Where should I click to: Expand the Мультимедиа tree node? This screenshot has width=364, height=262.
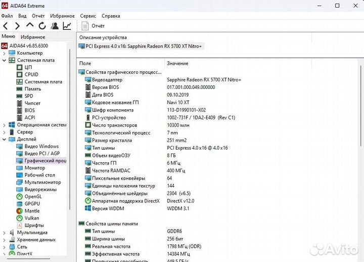click(4, 233)
